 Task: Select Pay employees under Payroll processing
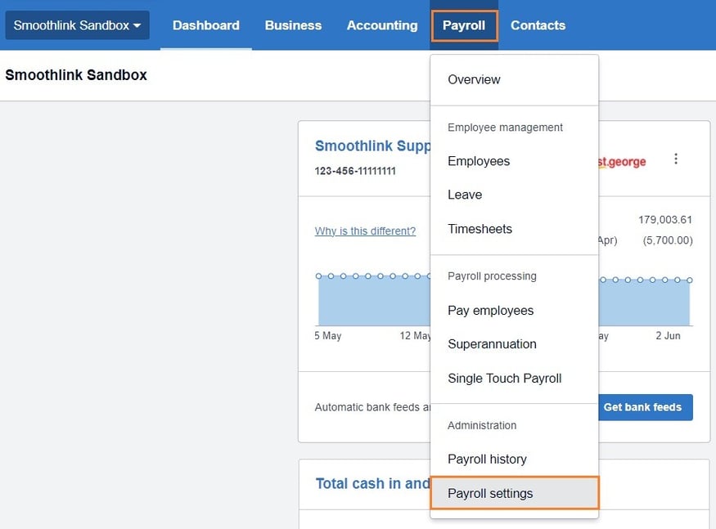[490, 311]
